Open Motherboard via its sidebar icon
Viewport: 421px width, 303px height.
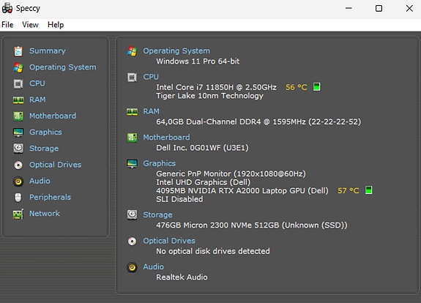pos(18,116)
